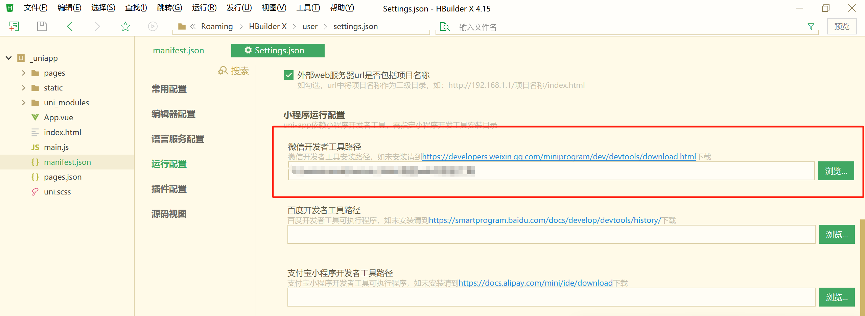
Task: Open the 查找(I) menu
Action: pos(136,8)
